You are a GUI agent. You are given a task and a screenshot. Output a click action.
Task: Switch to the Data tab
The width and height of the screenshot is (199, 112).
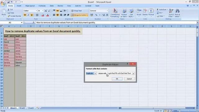tap(52, 6)
